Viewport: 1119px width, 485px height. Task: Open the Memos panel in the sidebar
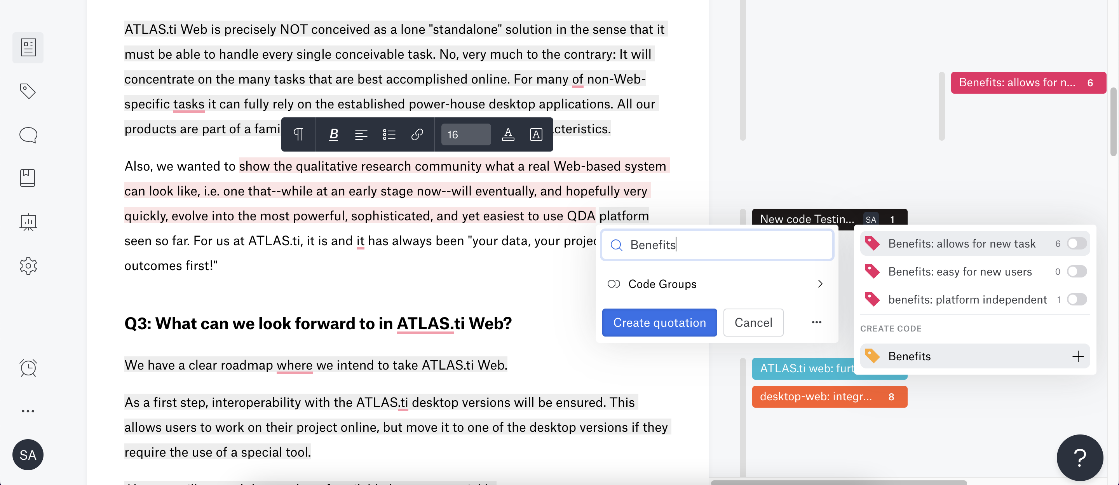pos(28,177)
